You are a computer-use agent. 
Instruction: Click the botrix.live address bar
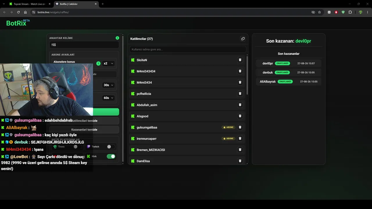(x=171, y=12)
